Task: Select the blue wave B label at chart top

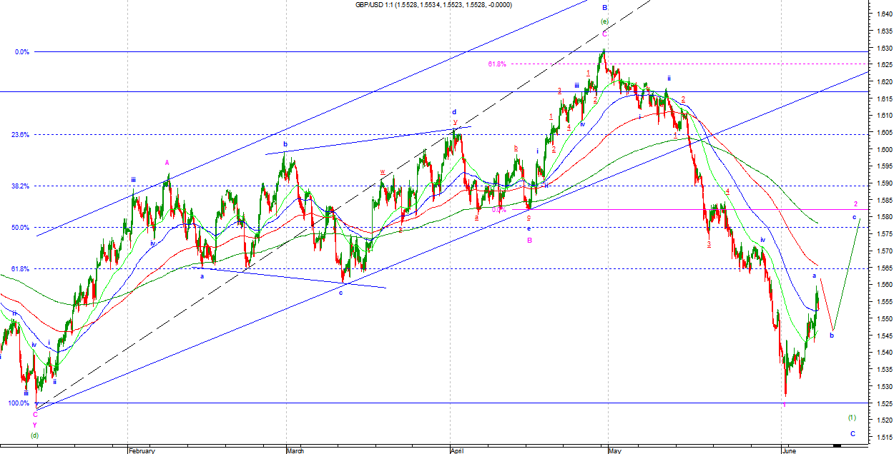Action: pyautogui.click(x=604, y=8)
